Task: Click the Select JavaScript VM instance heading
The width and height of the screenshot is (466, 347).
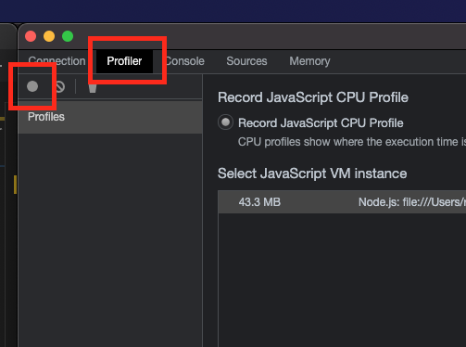Action: [x=312, y=173]
